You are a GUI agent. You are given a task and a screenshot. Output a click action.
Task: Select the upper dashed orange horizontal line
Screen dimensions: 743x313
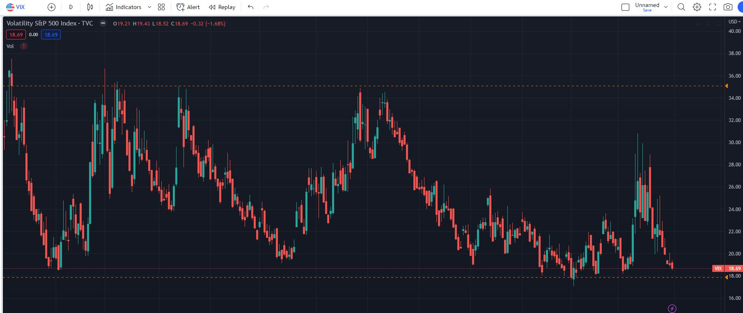[x=363, y=86]
